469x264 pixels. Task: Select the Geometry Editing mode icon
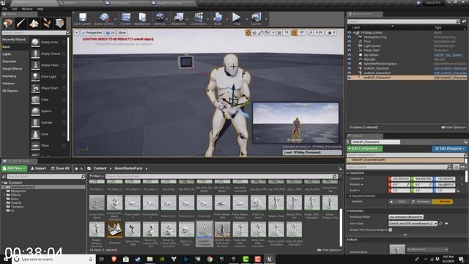[59, 23]
